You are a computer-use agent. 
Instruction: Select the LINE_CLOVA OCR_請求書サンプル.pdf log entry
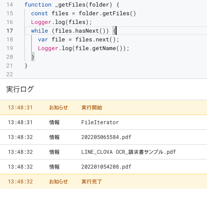click(x=103, y=152)
